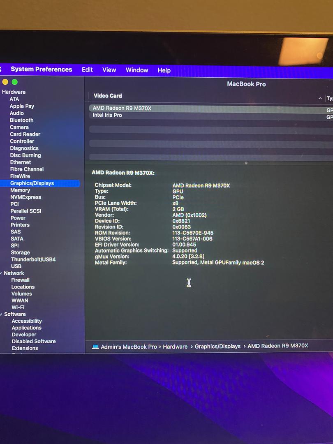This screenshot has width=333, height=444.
Task: Open the View menu
Action: point(109,70)
